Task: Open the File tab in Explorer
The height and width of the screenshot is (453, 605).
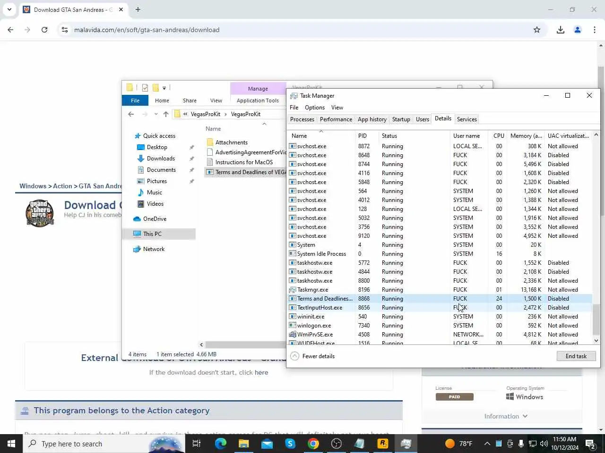Action: [135, 101]
